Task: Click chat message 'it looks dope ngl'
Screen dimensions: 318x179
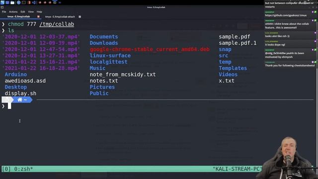Action: [x=275, y=45]
